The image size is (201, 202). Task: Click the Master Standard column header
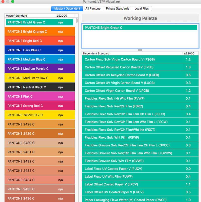point(30,16)
